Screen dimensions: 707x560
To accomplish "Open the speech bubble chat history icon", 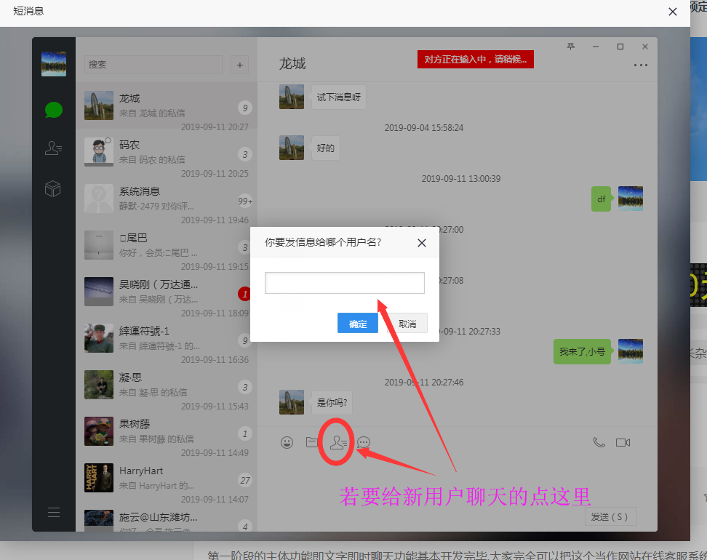I will [364, 442].
